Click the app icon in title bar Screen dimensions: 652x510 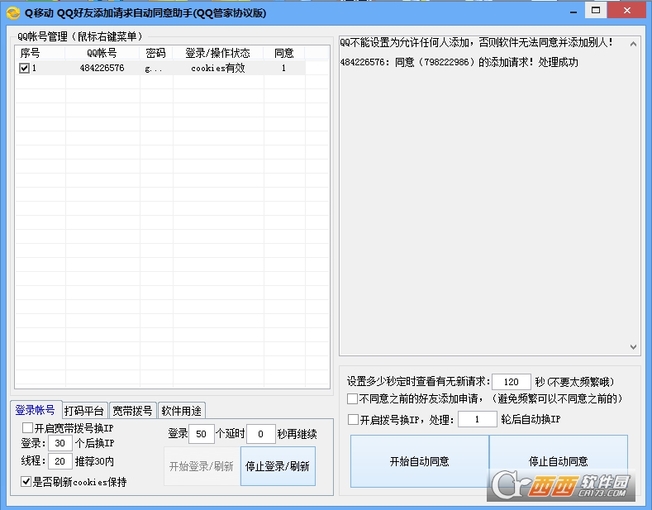13,12
